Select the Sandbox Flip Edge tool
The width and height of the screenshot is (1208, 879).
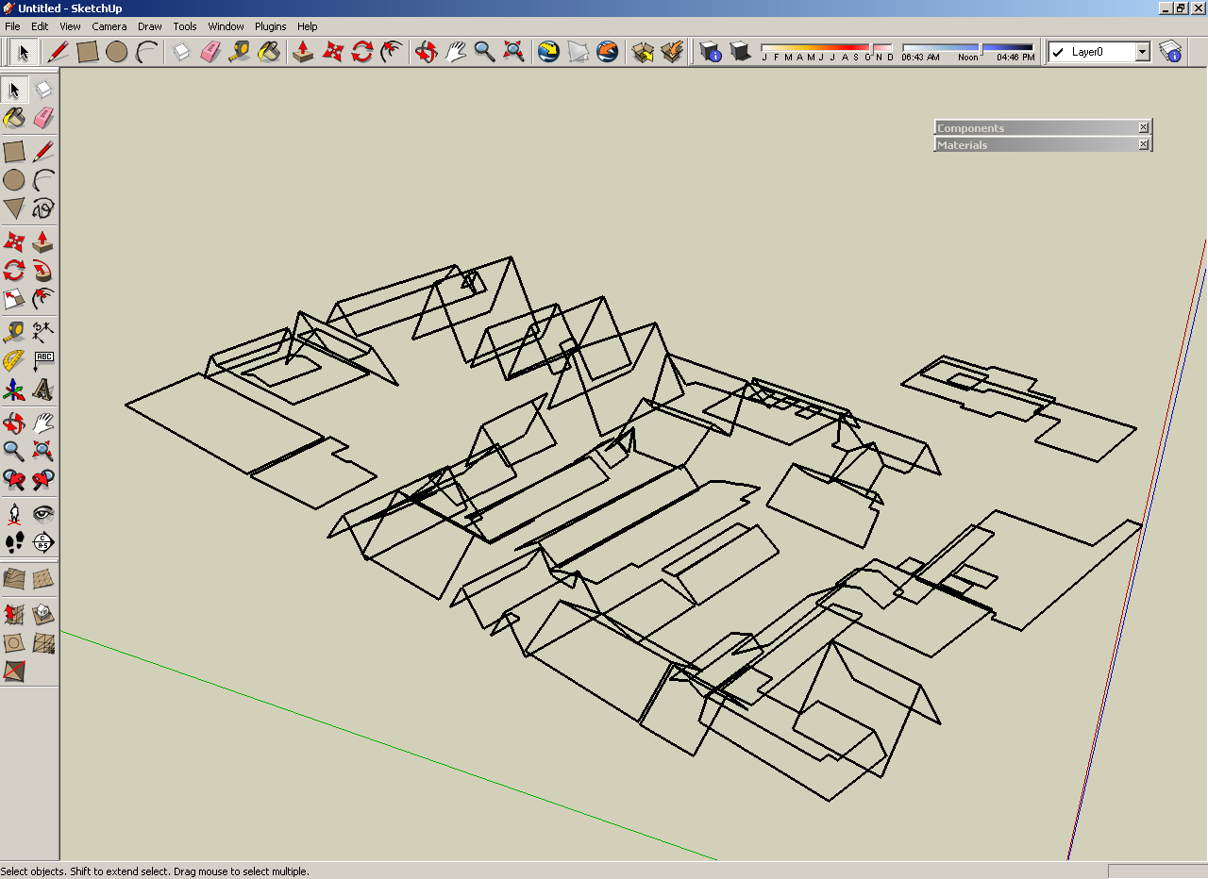click(x=14, y=672)
